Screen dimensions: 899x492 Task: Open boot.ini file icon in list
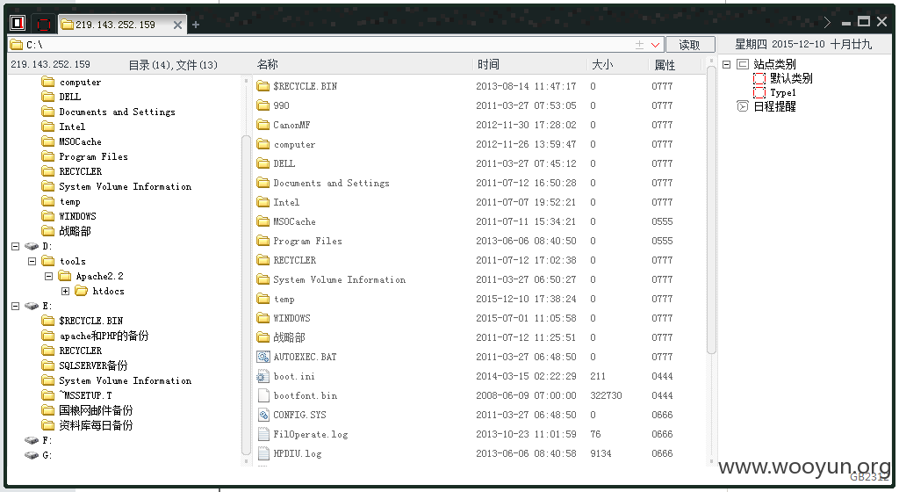point(263,376)
